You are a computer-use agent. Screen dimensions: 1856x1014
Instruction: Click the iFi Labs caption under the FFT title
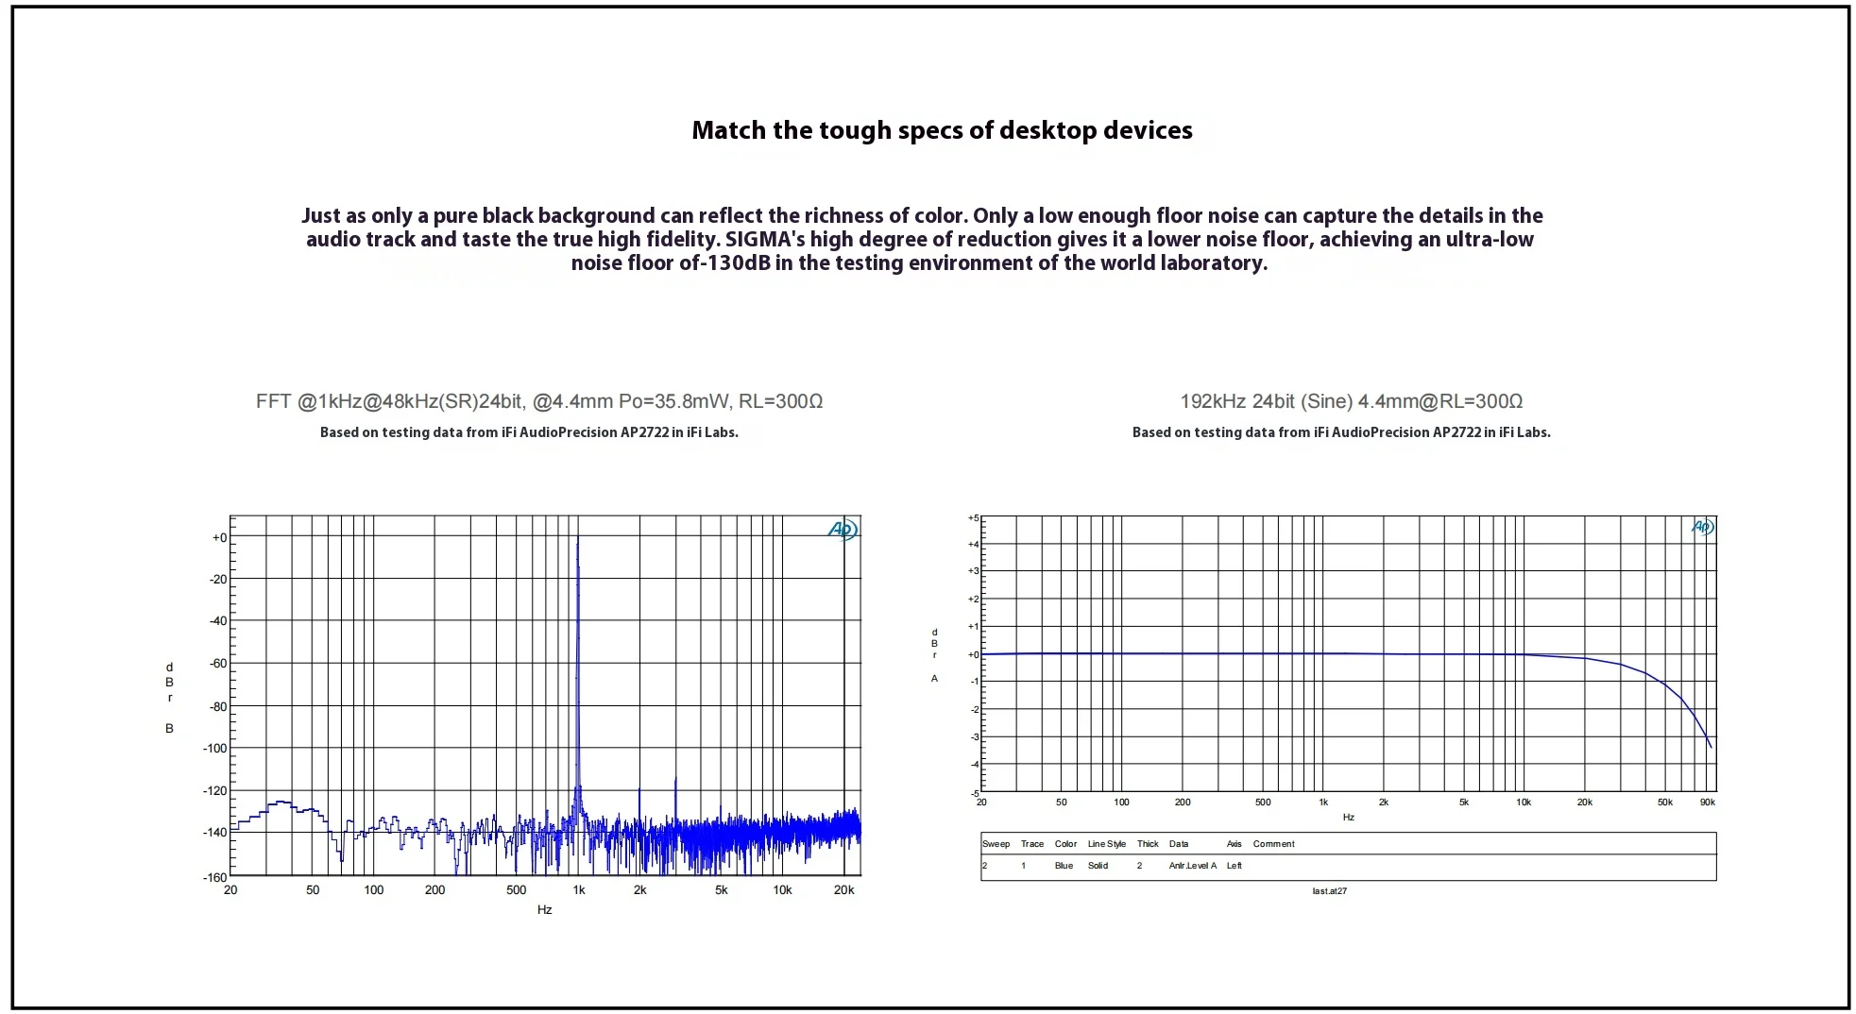(x=529, y=432)
